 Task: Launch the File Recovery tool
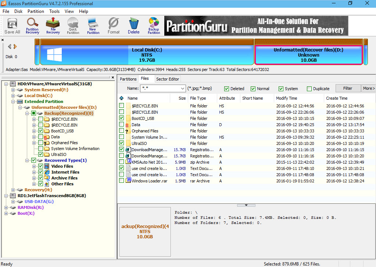pos(53,26)
